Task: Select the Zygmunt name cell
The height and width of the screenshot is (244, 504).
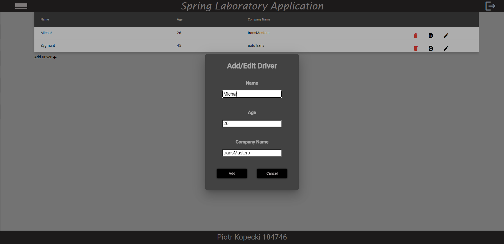Action: click(x=48, y=45)
